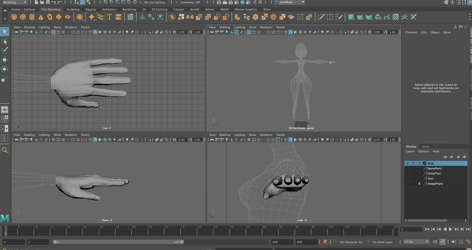This screenshot has width=472, height=250.
Task: Switch to the Sculpting shelf tab
Action: click(x=73, y=9)
